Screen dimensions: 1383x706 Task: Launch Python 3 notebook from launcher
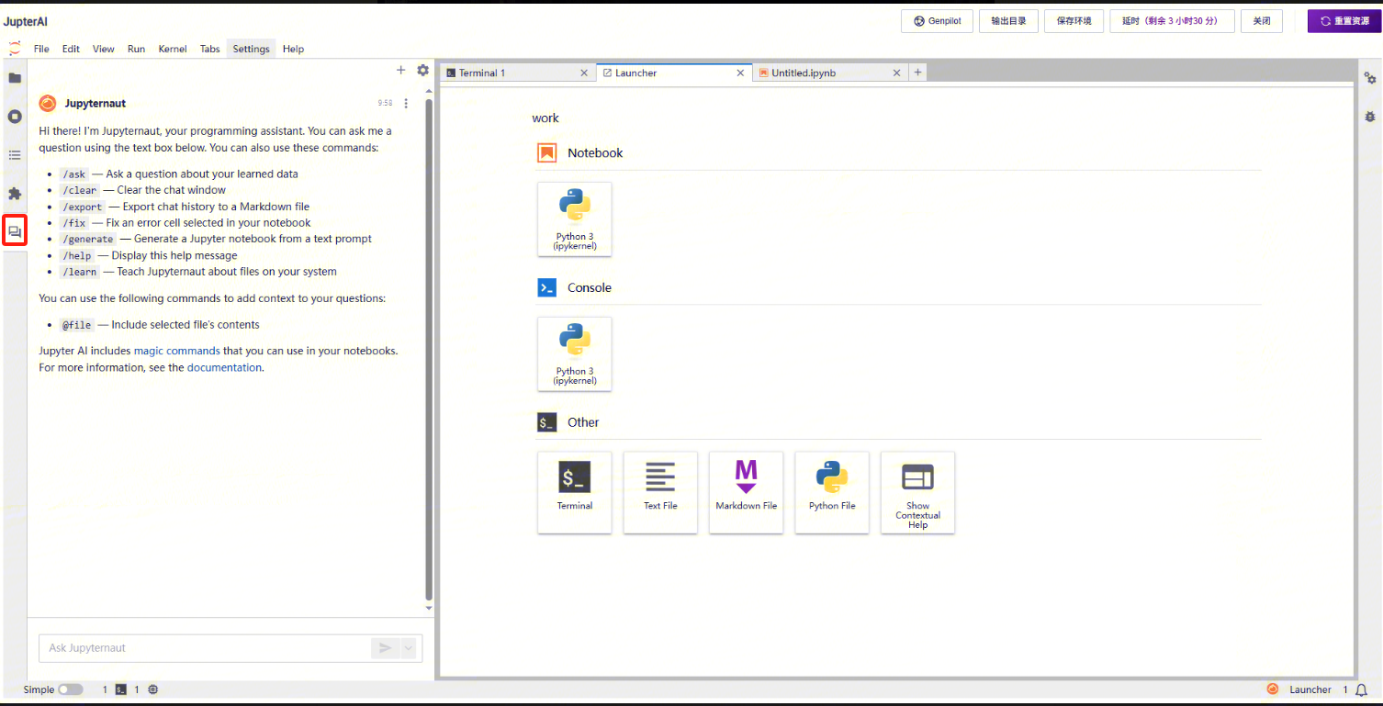pyautogui.click(x=575, y=219)
